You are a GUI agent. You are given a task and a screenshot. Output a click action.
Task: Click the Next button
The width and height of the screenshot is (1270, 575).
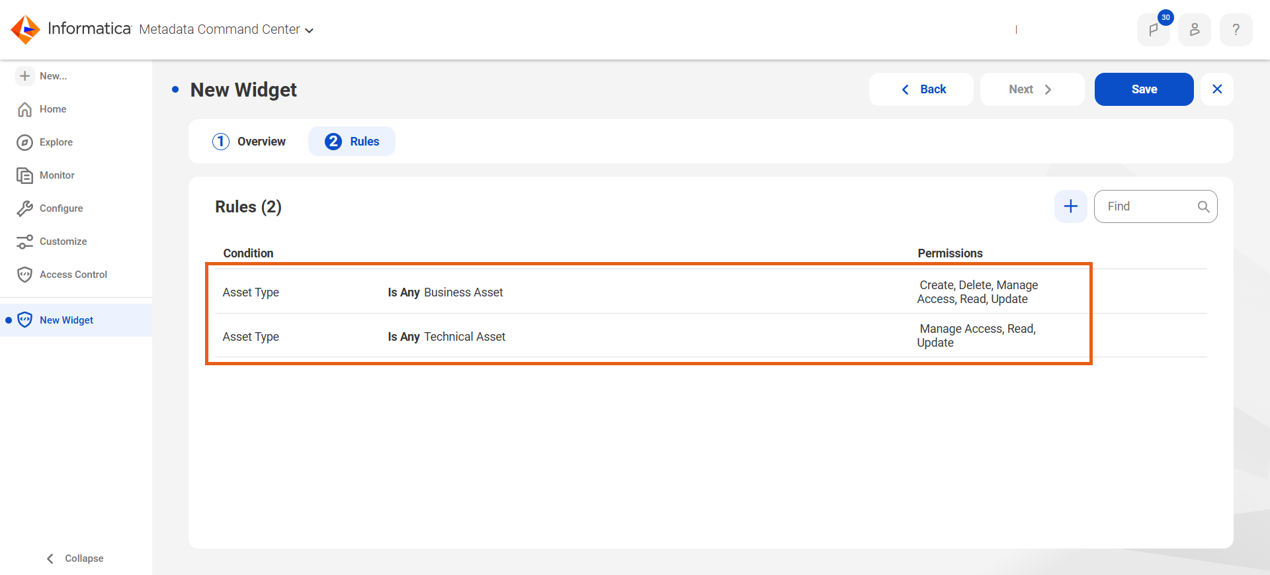pos(1032,89)
